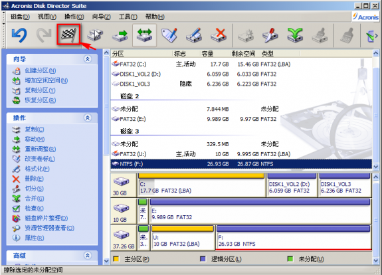
Task: Select the U: 10 GB block in disk map
Action: (x=183, y=238)
